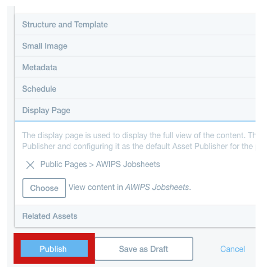This screenshot has height=274, width=263.
Task: Expand the Structure and Template section
Action: 135,24
